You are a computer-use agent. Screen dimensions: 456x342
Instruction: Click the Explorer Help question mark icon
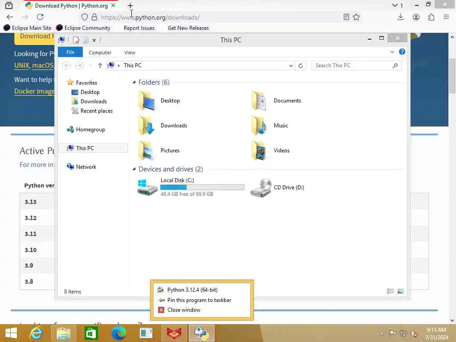[x=402, y=52]
